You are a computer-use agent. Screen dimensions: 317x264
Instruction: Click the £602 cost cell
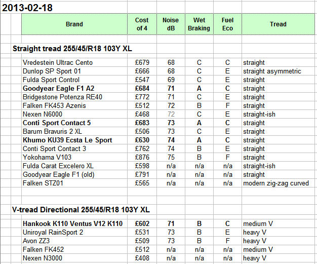pyautogui.click(x=142, y=224)
